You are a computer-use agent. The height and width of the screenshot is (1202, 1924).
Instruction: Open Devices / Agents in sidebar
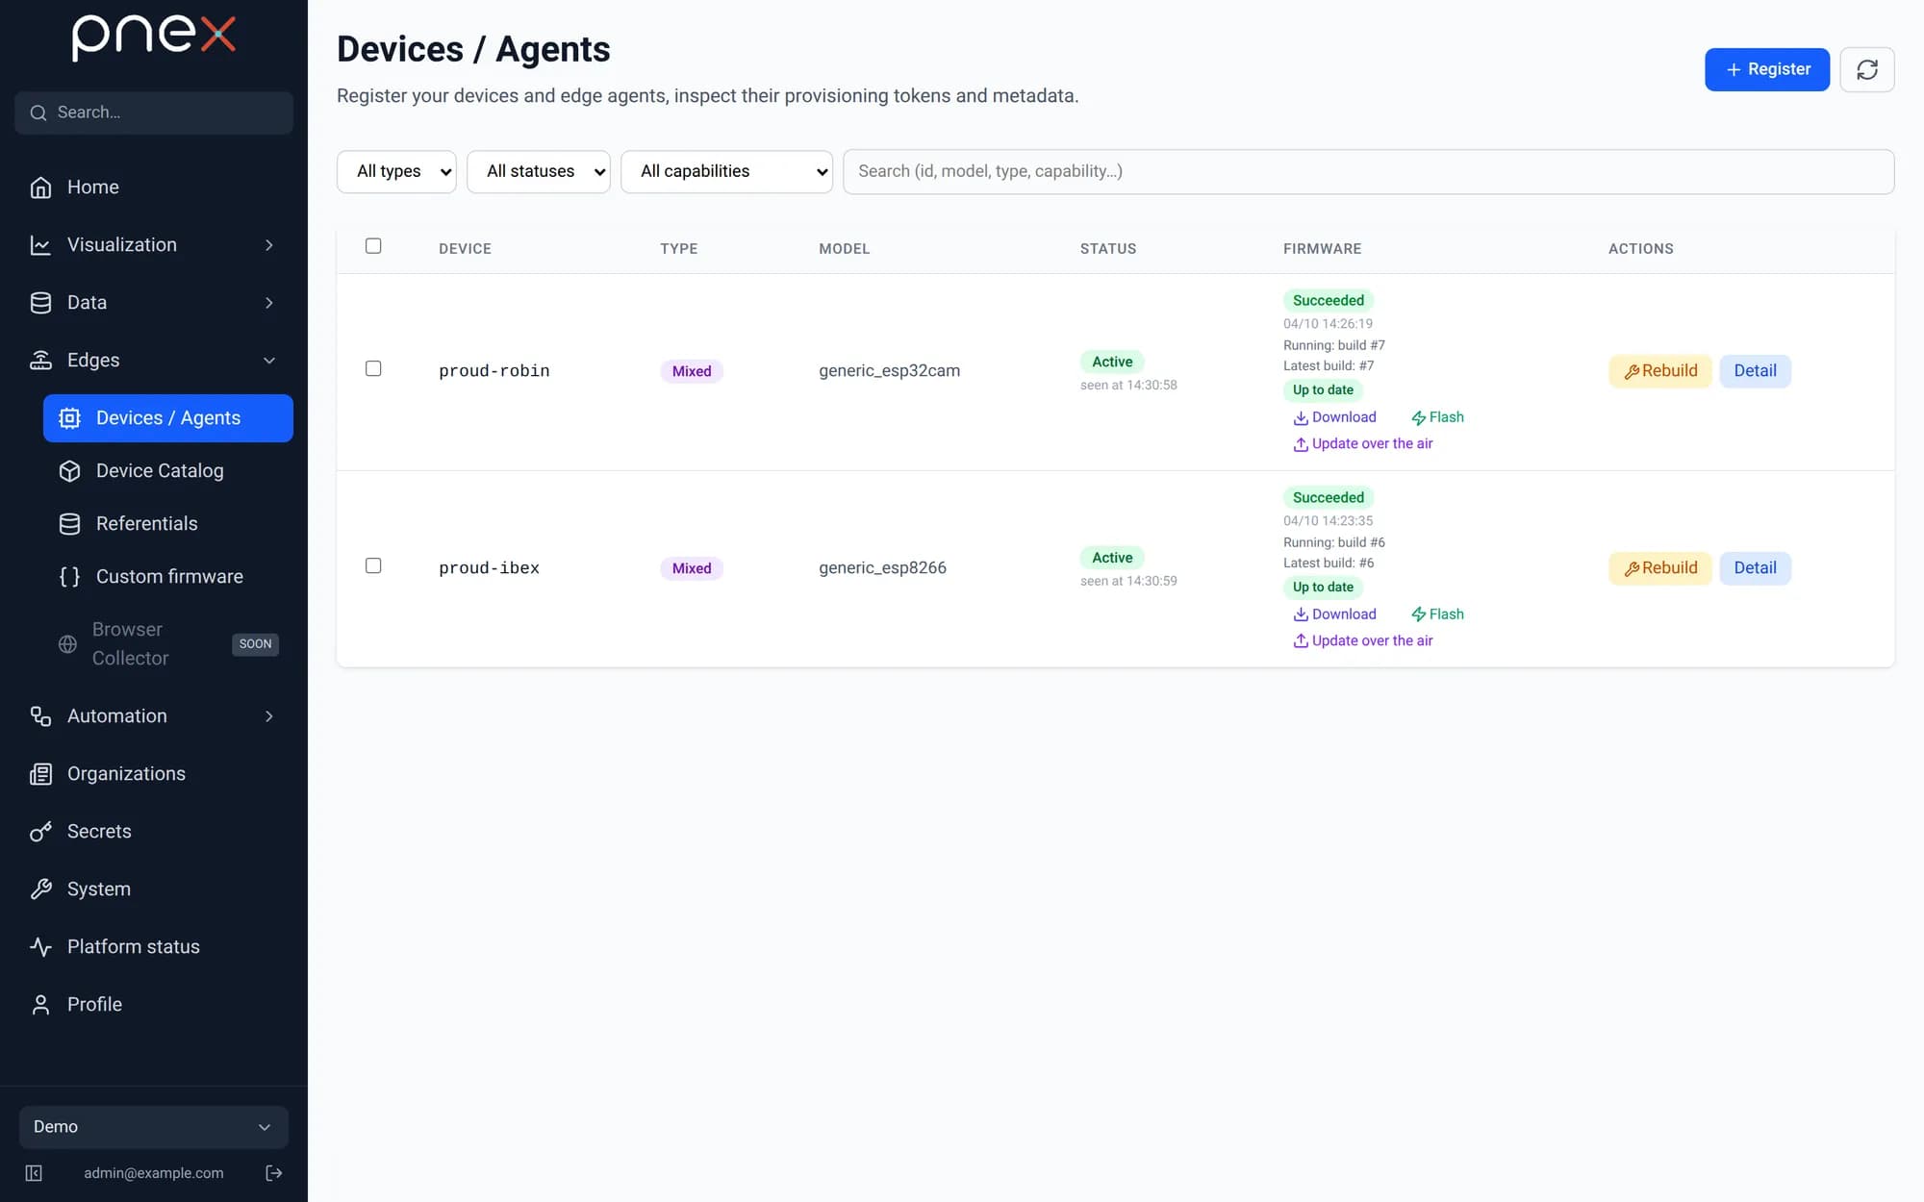pyautogui.click(x=168, y=418)
